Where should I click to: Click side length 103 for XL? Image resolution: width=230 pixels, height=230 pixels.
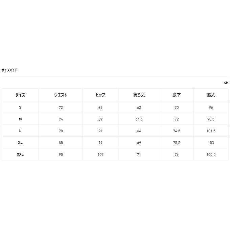click(x=211, y=143)
